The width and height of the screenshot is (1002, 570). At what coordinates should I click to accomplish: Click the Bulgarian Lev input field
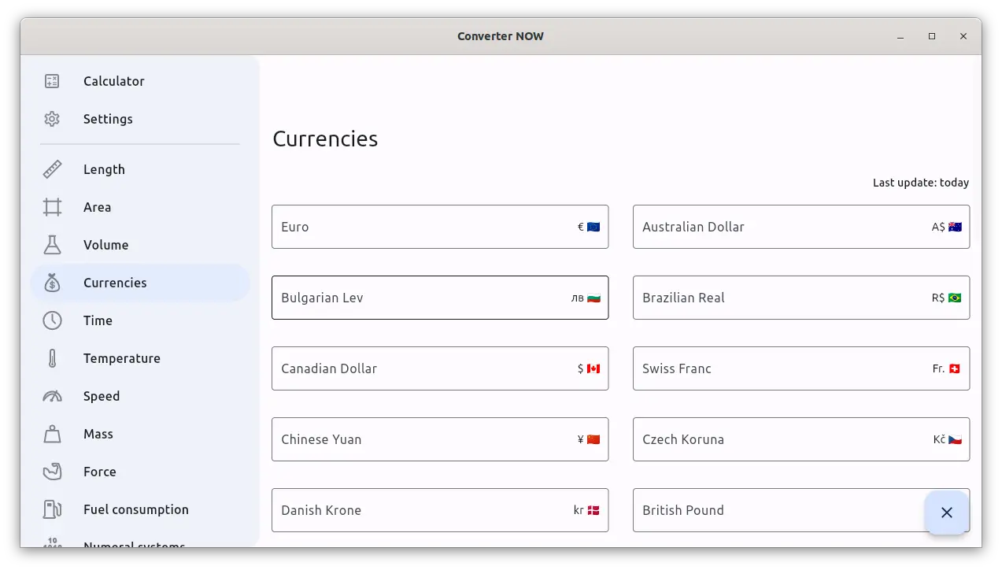[425, 298]
